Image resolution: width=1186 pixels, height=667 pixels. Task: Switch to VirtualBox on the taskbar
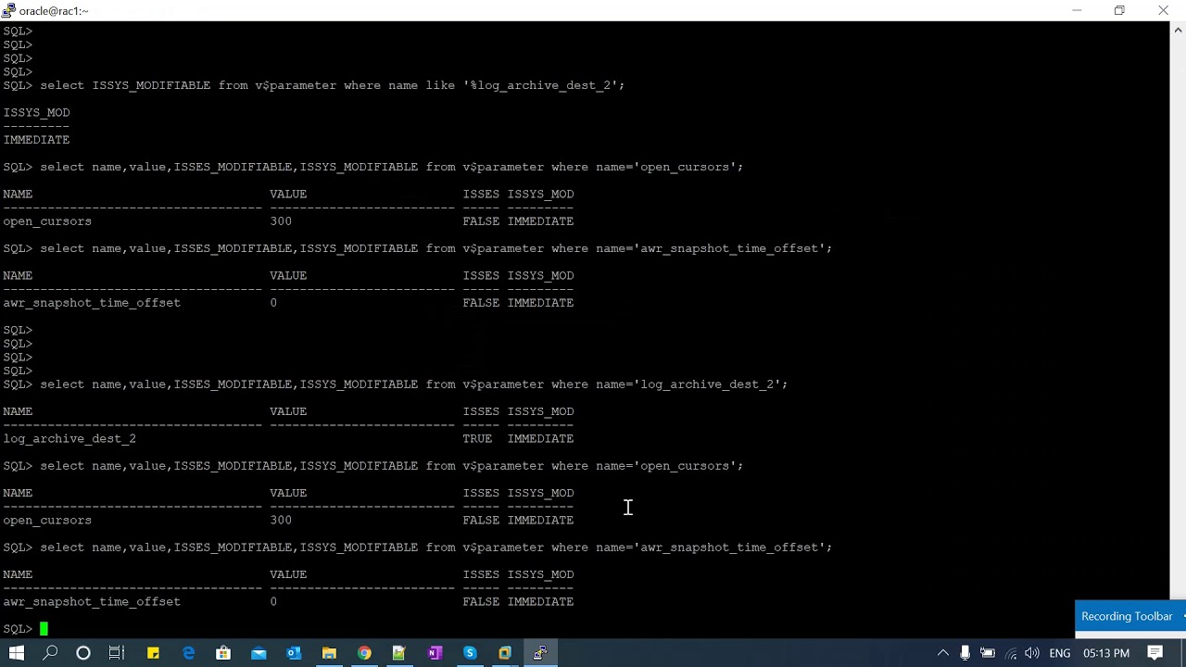pos(505,653)
